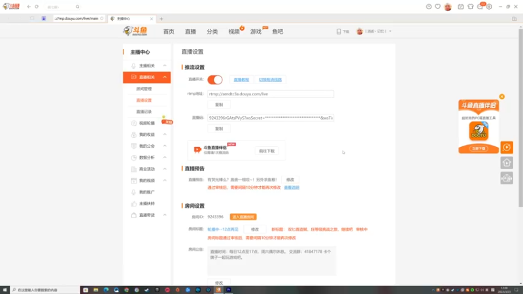The height and width of the screenshot is (294, 523).
Task: Go to 鱼吧 in top navigation
Action: (277, 31)
